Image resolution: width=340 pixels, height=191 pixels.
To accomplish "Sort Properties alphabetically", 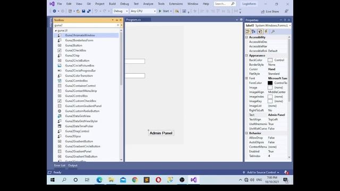I will pyautogui.click(x=253, y=32).
